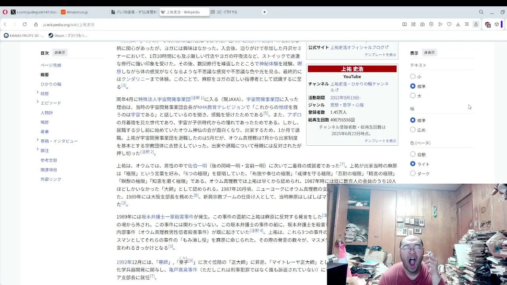Hide the appearance panel with 非表示
This screenshot has width=507, height=285.
429,53
